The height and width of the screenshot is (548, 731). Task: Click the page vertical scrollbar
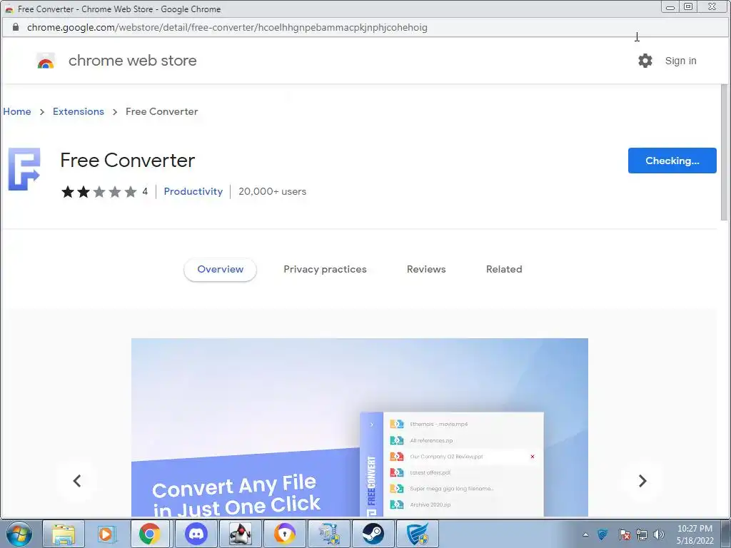724,152
